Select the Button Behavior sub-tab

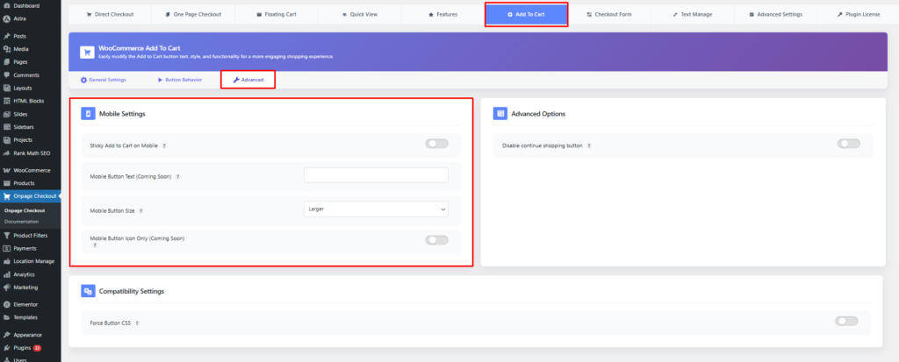tap(180, 80)
